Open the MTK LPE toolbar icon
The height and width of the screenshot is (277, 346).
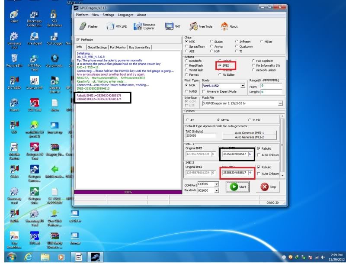click(x=116, y=26)
